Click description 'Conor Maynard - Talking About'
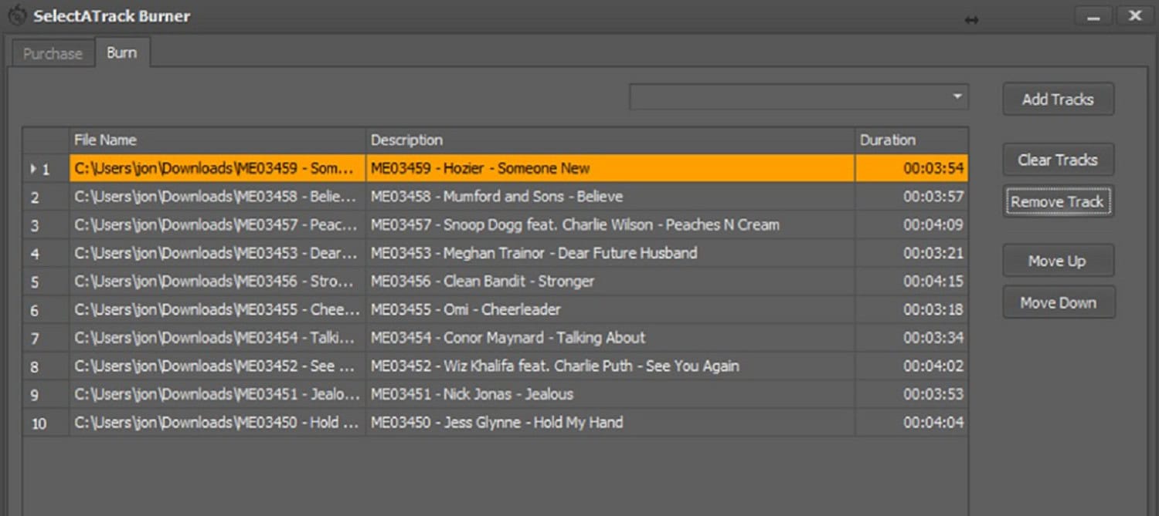The width and height of the screenshot is (1159, 516). pyautogui.click(x=544, y=338)
